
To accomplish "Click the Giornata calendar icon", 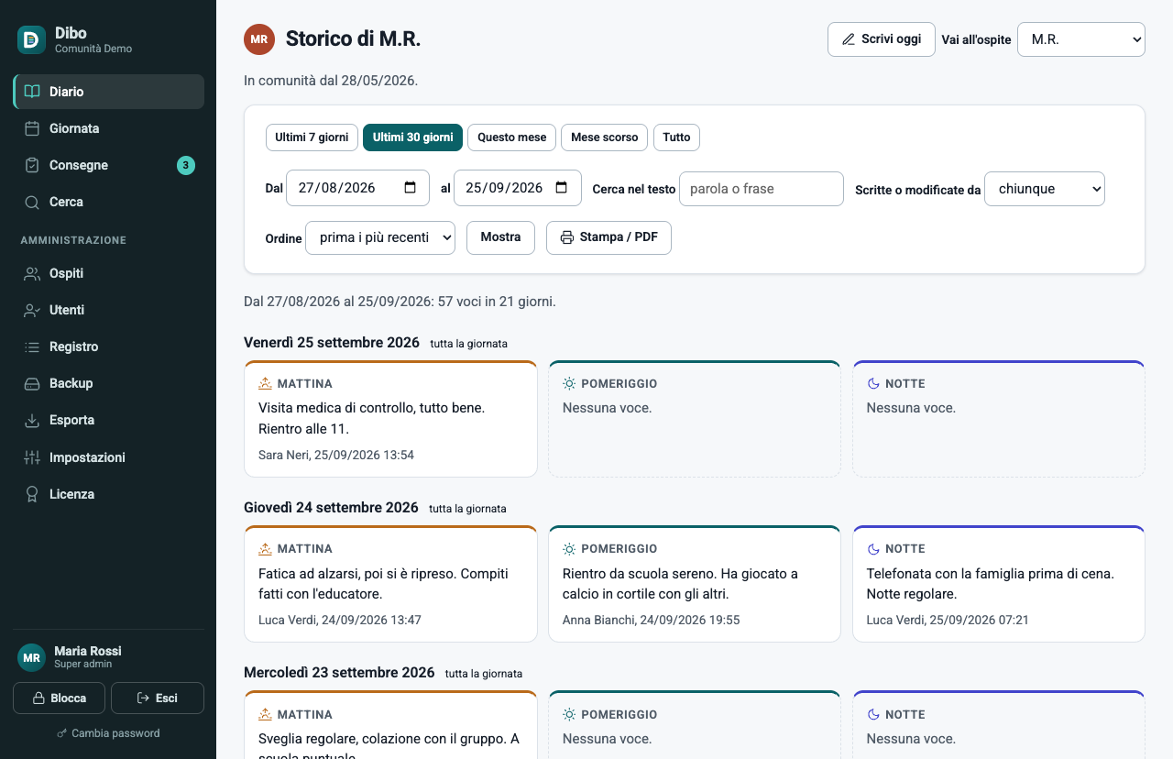I will (32, 128).
